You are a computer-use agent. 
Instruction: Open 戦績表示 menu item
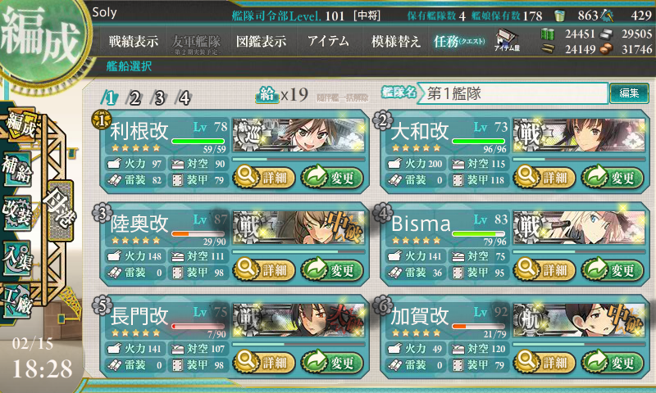point(134,41)
